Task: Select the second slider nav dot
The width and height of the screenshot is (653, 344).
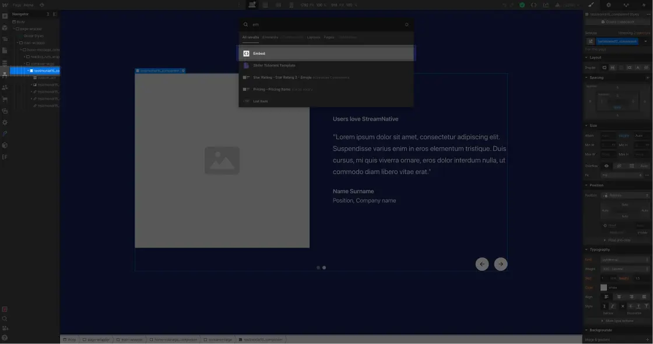Action: click(x=324, y=268)
